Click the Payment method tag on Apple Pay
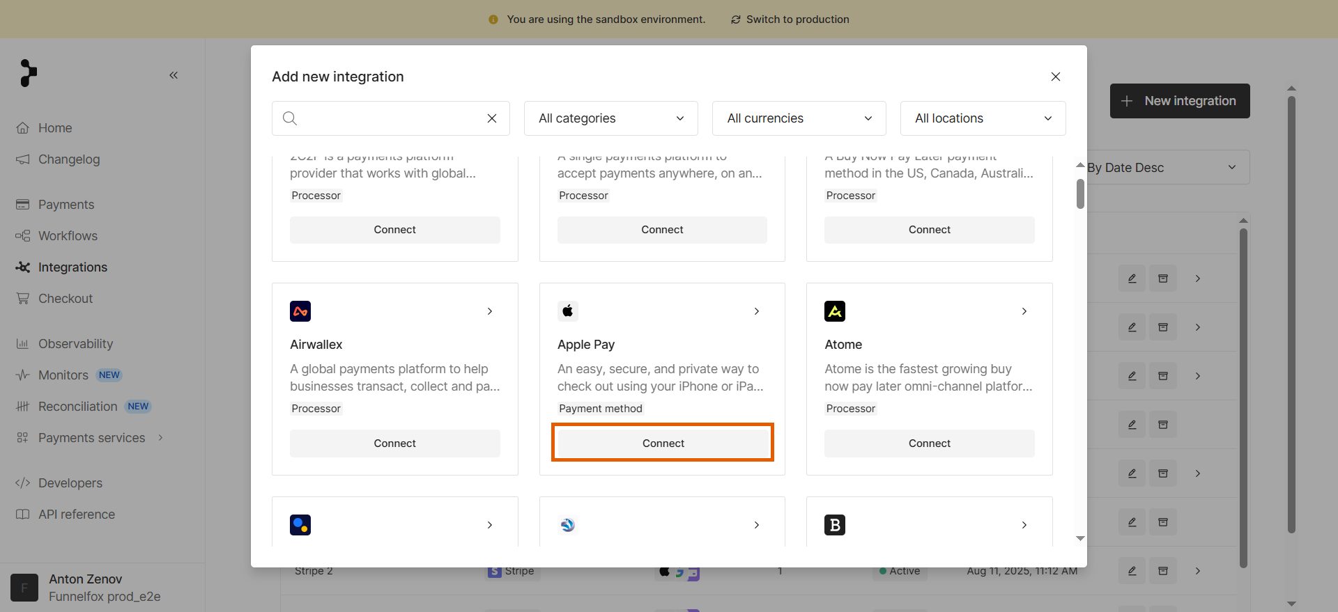This screenshot has height=612, width=1338. (601, 409)
